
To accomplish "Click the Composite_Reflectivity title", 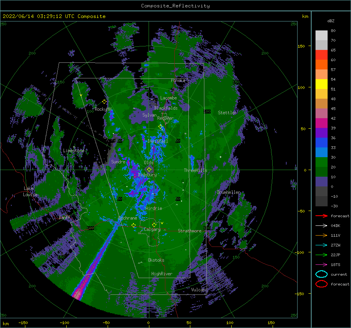I will (x=175, y=6).
